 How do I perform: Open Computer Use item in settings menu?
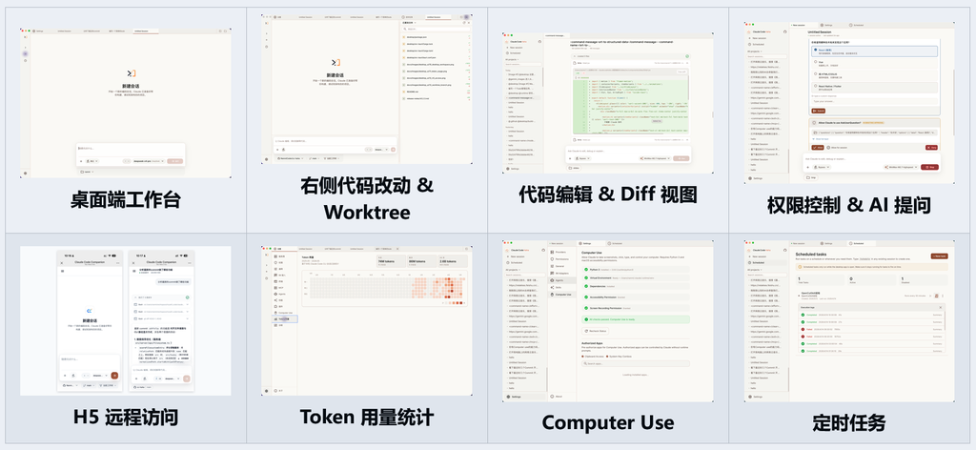562,295
